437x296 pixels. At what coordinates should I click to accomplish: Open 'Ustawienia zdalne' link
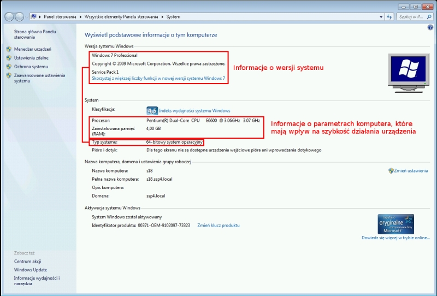click(x=31, y=58)
